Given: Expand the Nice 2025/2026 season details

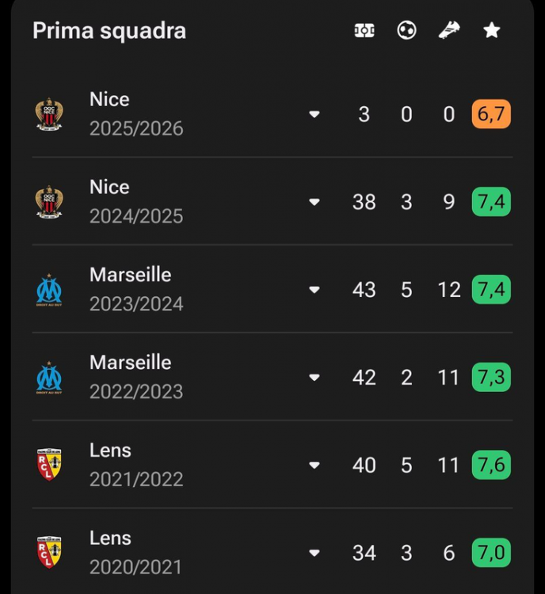Looking at the screenshot, I should tap(314, 114).
